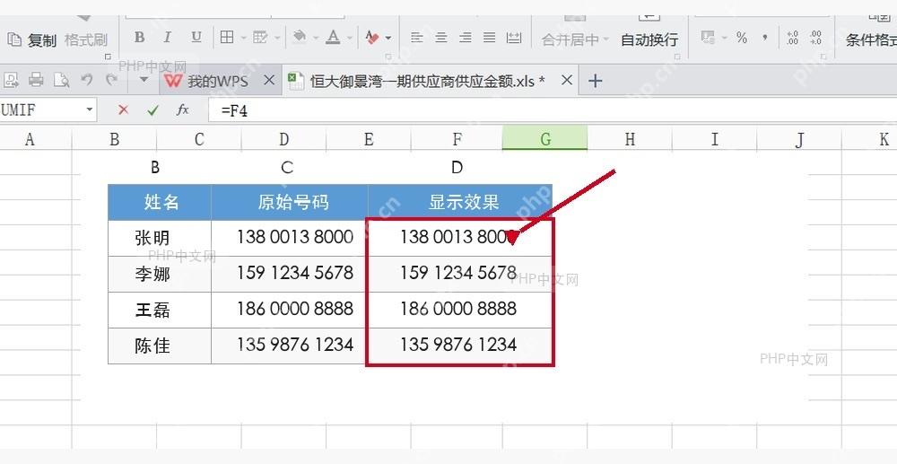Image resolution: width=897 pixels, height=464 pixels.
Task: Toggle underline formatting
Action: [196, 37]
